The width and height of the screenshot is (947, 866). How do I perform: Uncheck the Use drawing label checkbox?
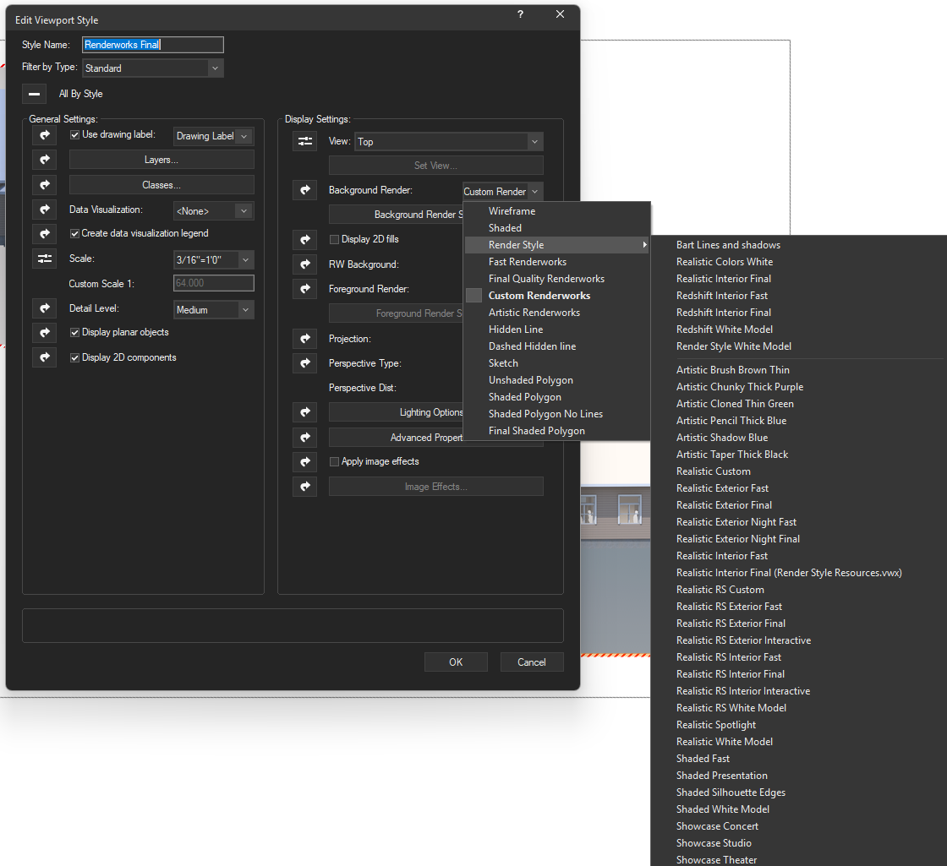pos(74,135)
